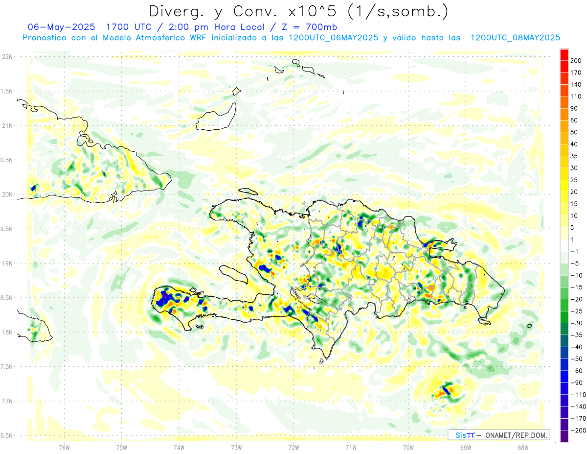Click the '70W' longitude label
Viewport: 587px width, 454px height.
(x=408, y=448)
